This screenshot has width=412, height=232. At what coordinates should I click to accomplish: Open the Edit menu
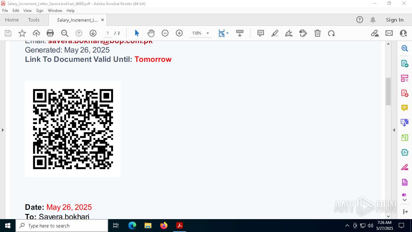tap(16, 11)
